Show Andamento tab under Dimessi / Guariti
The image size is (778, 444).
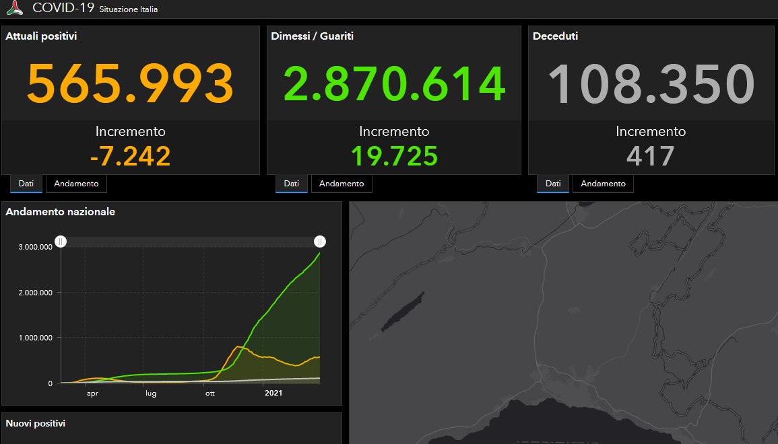tap(342, 184)
